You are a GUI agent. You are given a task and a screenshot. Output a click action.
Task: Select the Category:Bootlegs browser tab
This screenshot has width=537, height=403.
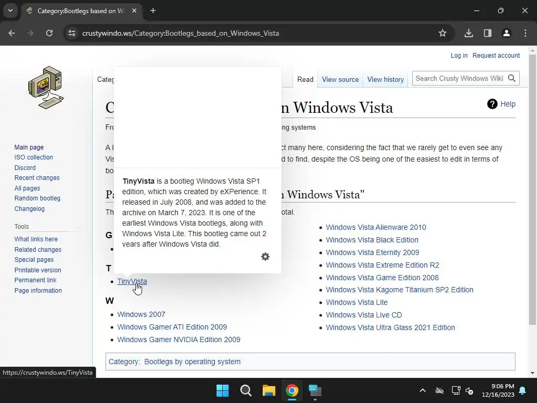(x=81, y=10)
